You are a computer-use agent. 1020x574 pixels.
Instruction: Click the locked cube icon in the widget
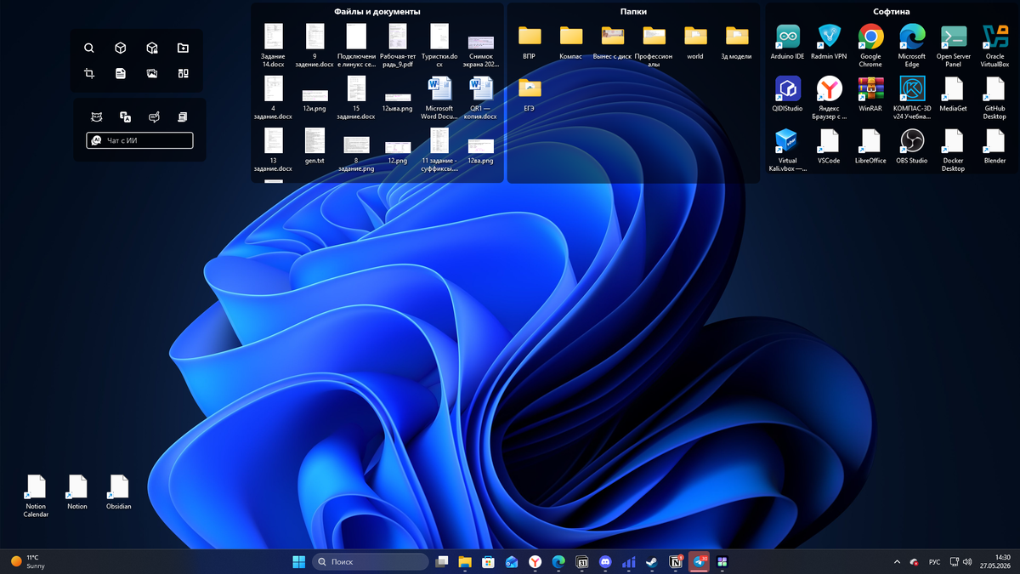pos(151,48)
